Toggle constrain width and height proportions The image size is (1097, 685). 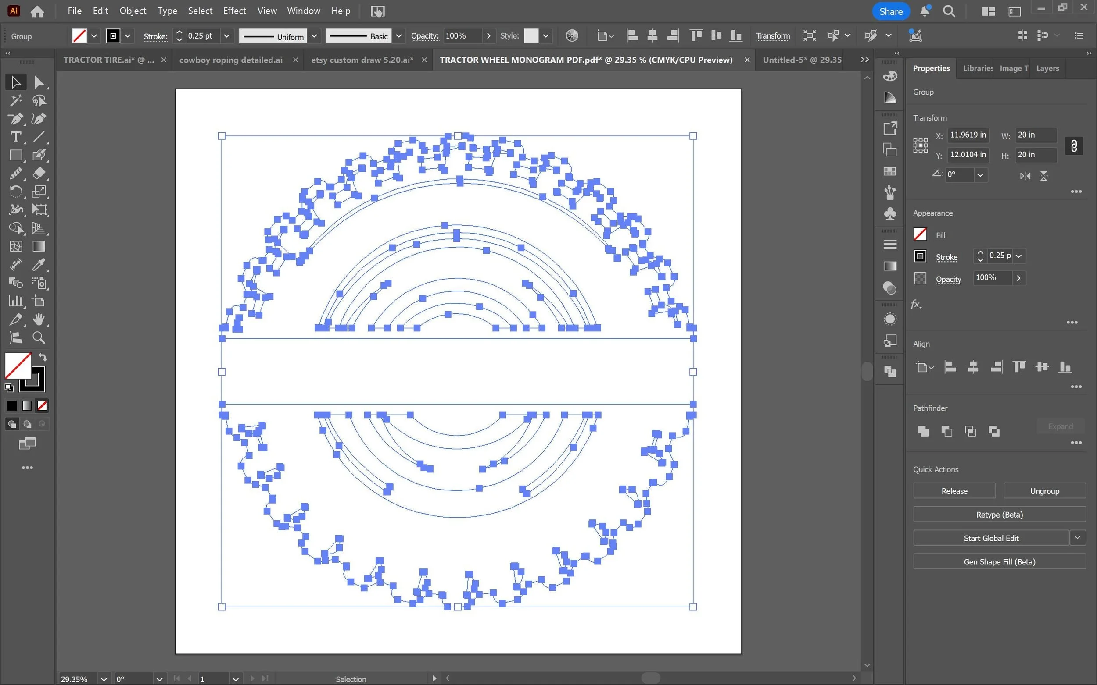click(x=1073, y=146)
